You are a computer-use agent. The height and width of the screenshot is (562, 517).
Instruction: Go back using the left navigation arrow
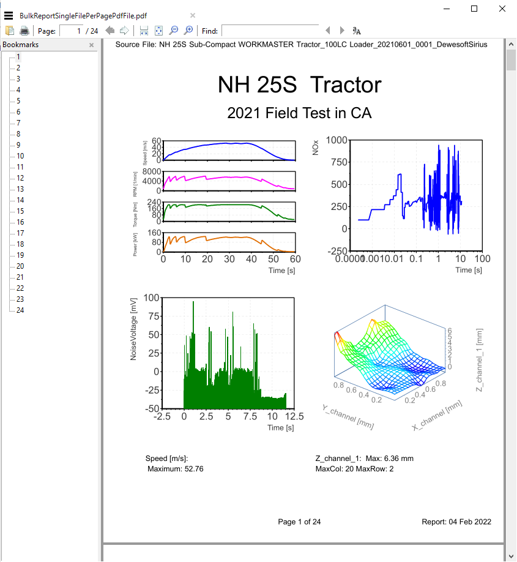click(110, 30)
